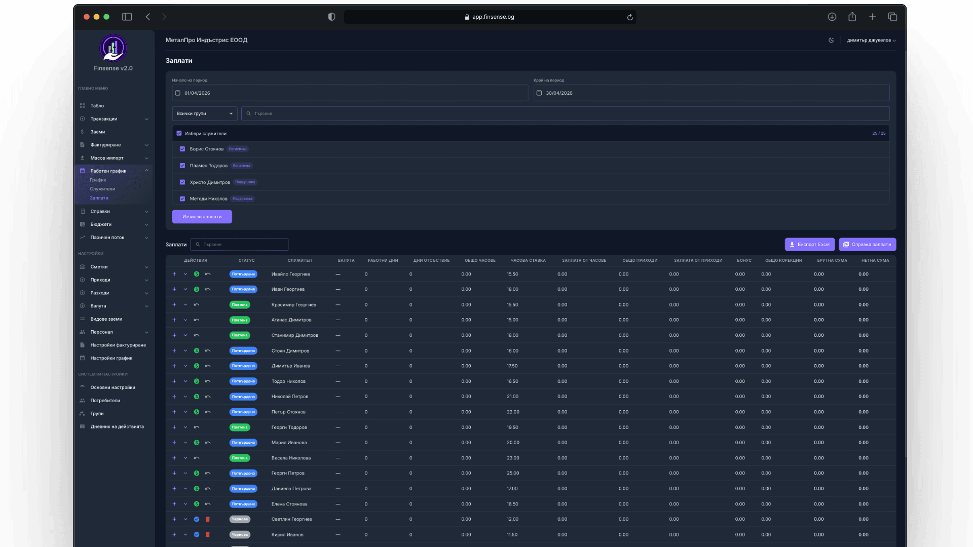The height and width of the screenshot is (547, 973).
Task: Click undo arrow in Николай Петров row
Action: click(x=208, y=397)
